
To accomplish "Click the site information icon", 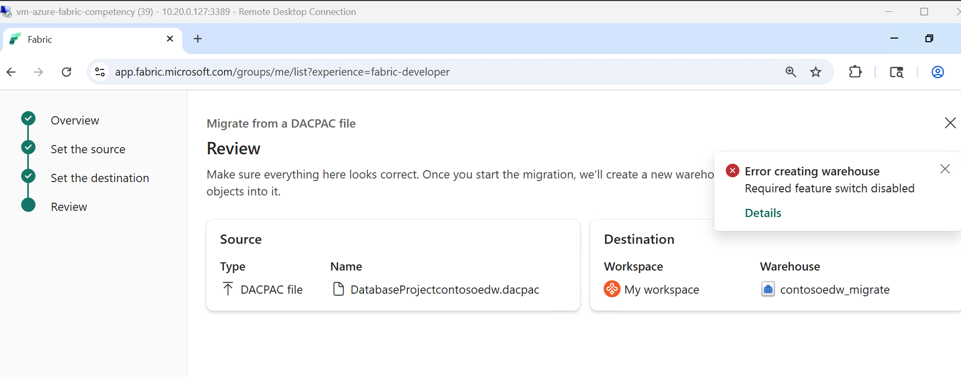I will [100, 72].
